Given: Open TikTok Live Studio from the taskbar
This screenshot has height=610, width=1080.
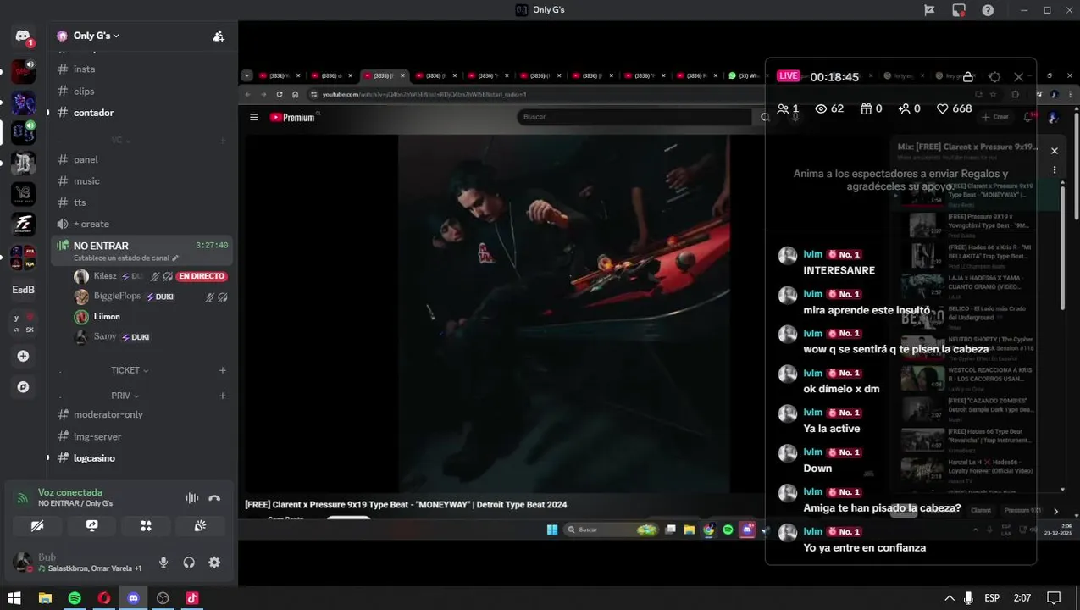Looking at the screenshot, I should pyautogui.click(x=192, y=598).
